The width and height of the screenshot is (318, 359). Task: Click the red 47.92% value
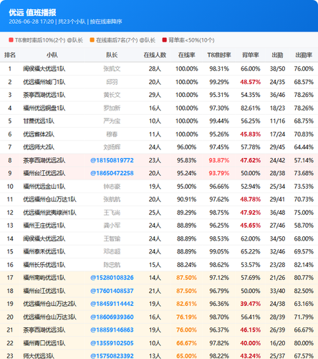click(251, 213)
